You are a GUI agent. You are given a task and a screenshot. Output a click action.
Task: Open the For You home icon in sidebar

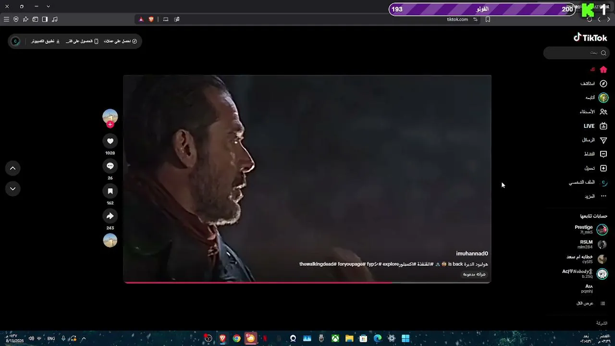603,70
